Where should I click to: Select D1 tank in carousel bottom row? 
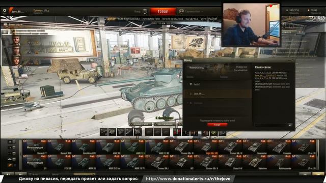coord(35,162)
